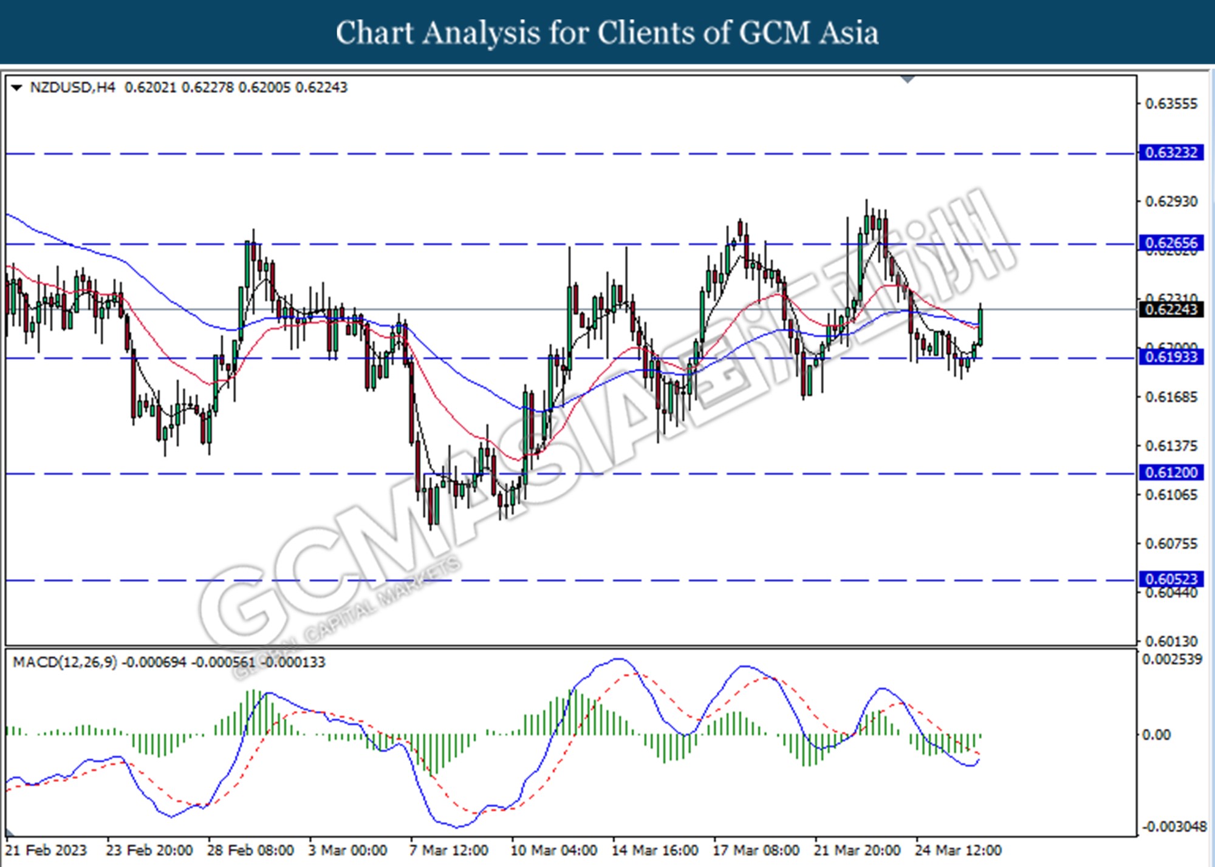Click the 24 Mar 12:00 time label

[958, 850]
